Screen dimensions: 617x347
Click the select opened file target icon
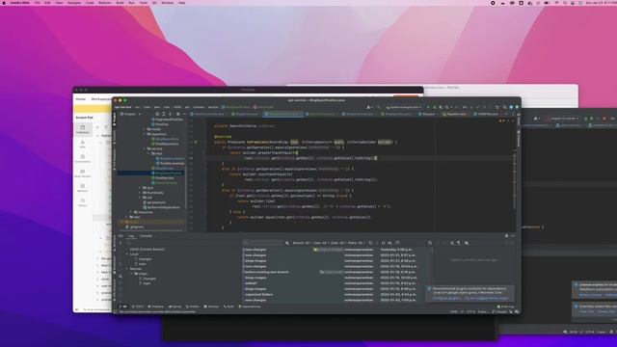158,114
